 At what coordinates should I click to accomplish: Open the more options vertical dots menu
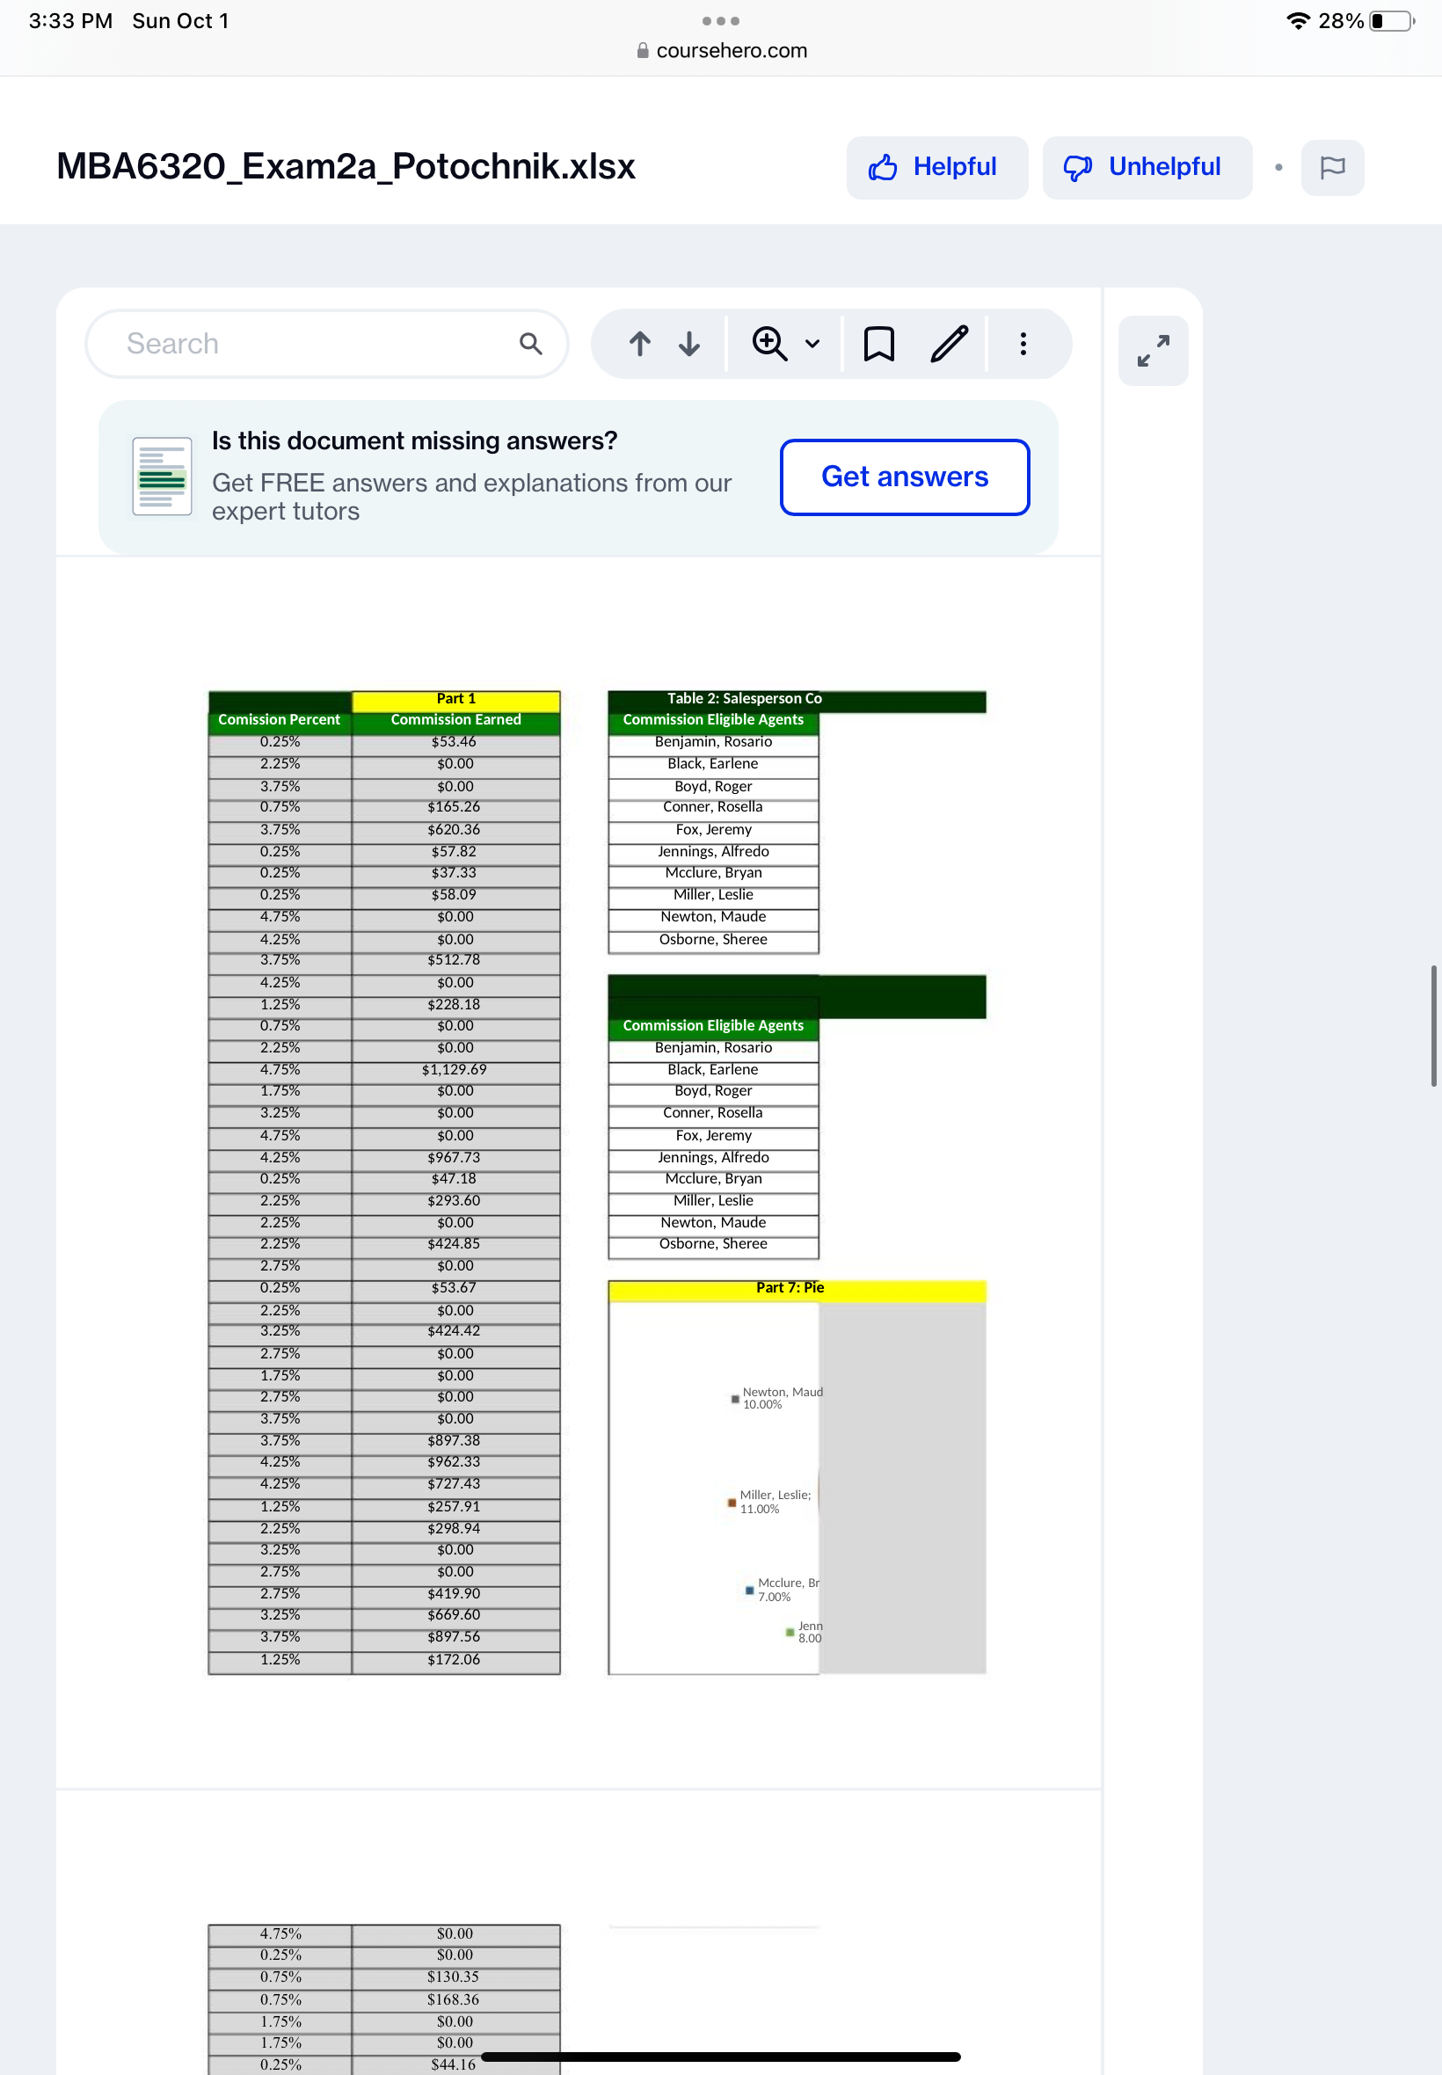point(1023,343)
